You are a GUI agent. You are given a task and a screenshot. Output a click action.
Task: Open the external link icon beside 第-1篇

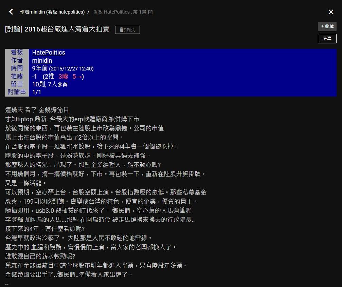pyautogui.click(x=150, y=12)
